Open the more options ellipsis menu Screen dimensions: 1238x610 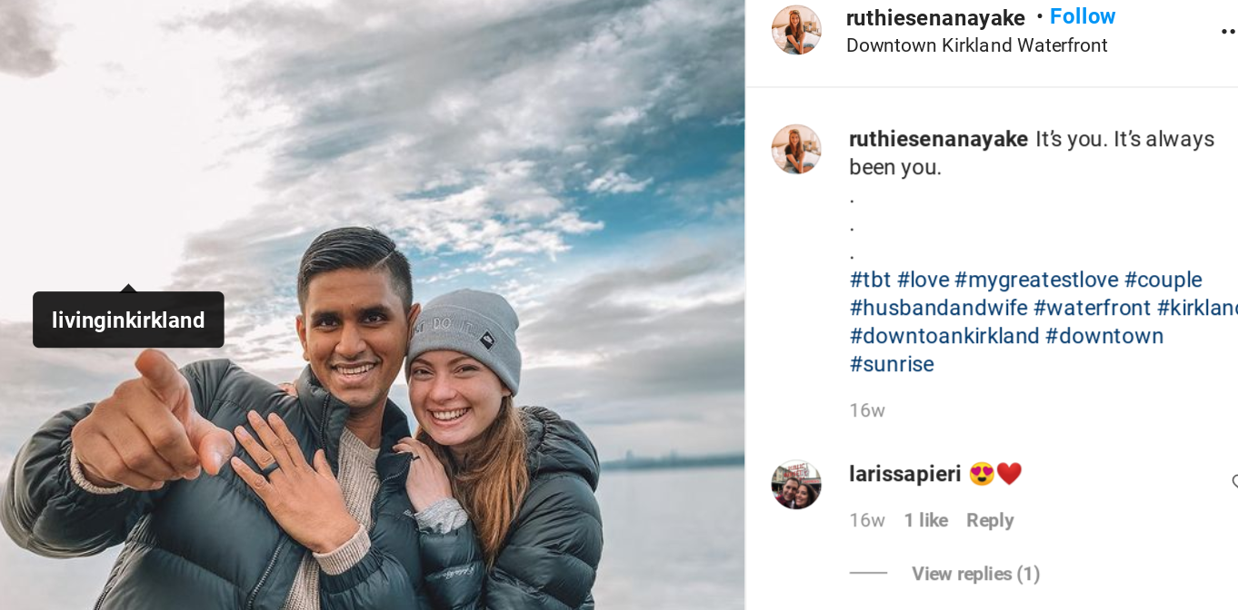click(1229, 31)
